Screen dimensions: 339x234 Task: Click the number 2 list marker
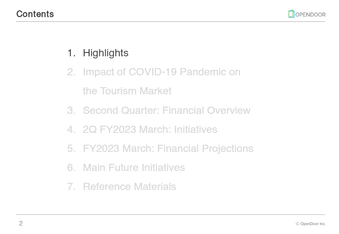(71, 72)
